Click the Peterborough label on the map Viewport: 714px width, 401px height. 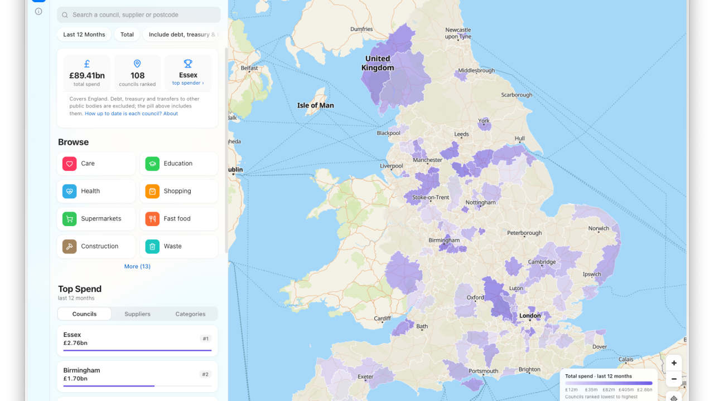tap(524, 233)
